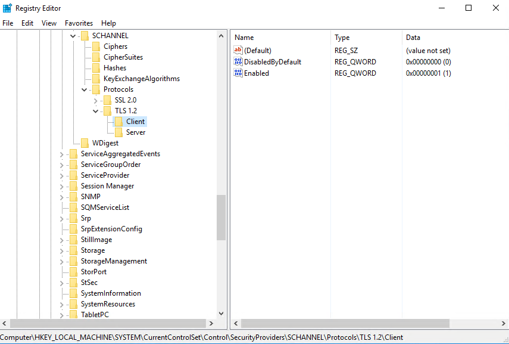Screen dimensions: 509x344
Task: Click the binary icon next to Enabled value
Action: click(238, 73)
